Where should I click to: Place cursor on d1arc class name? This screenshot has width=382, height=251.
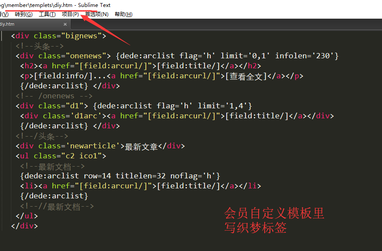click(88, 116)
